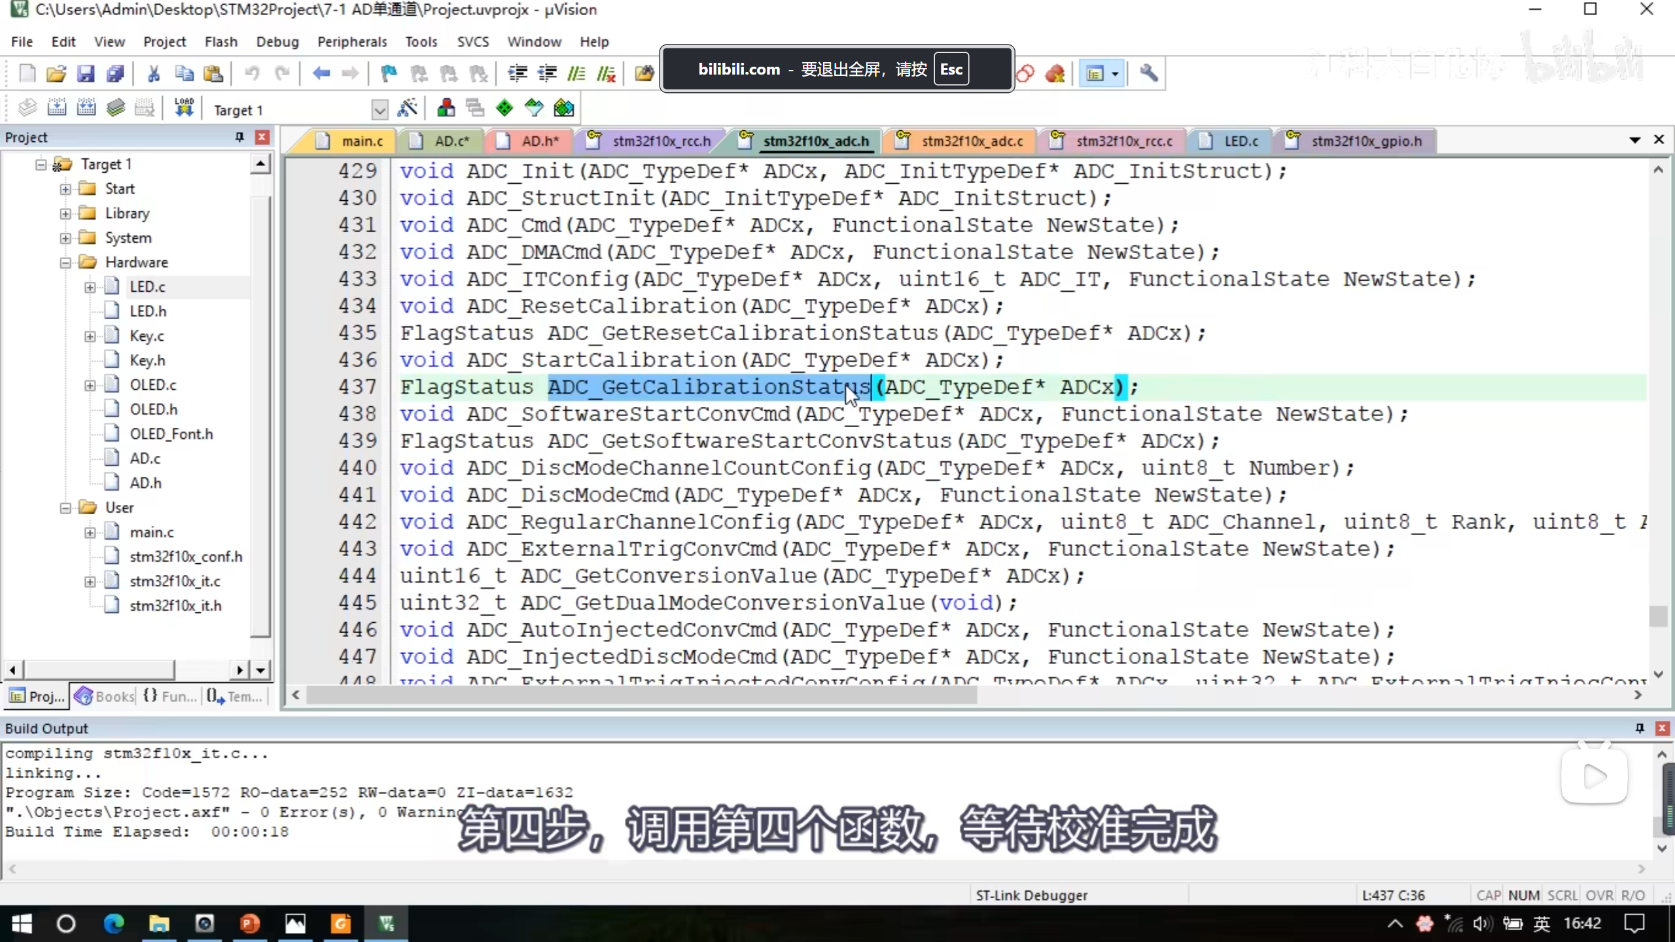Viewport: 1675px width, 942px height.
Task: Collapse the User folder
Action: [x=65, y=508]
